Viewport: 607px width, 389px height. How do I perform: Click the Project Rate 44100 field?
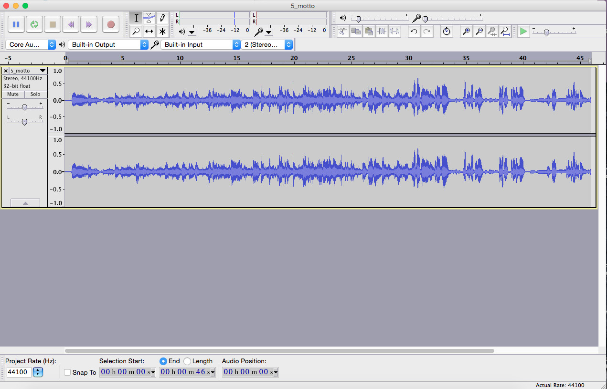tap(19, 372)
